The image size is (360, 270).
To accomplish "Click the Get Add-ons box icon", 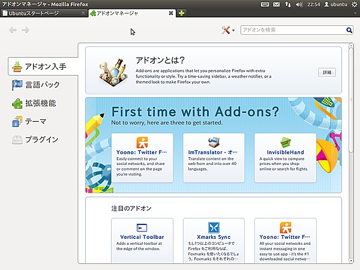I will click(x=17, y=67).
